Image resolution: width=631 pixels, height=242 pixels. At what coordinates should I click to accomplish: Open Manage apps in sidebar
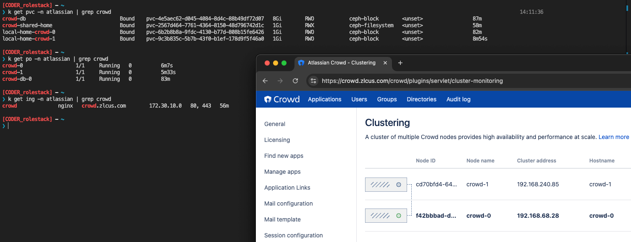click(x=283, y=172)
